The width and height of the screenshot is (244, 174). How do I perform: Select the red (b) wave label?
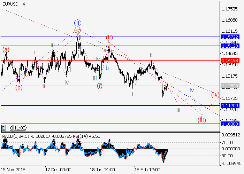click(x=19, y=87)
